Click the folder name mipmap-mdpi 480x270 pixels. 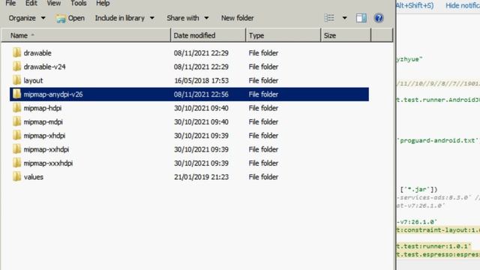tap(43, 121)
